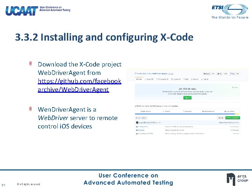The height and width of the screenshot is (189, 252).
Task: Click the slide title 'Installing and configuring X-Code'
Action: click(x=117, y=37)
